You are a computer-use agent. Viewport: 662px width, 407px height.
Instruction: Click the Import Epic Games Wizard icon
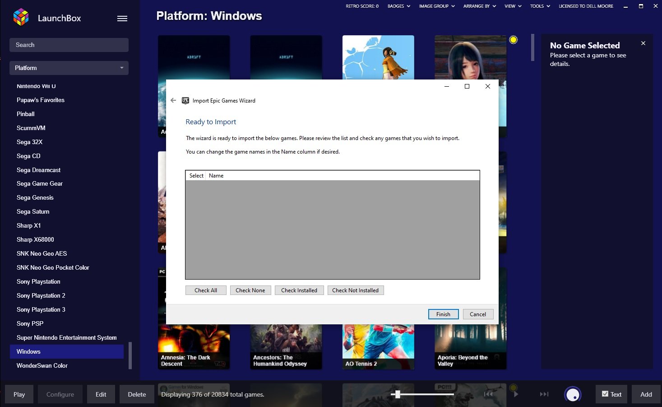coord(185,101)
